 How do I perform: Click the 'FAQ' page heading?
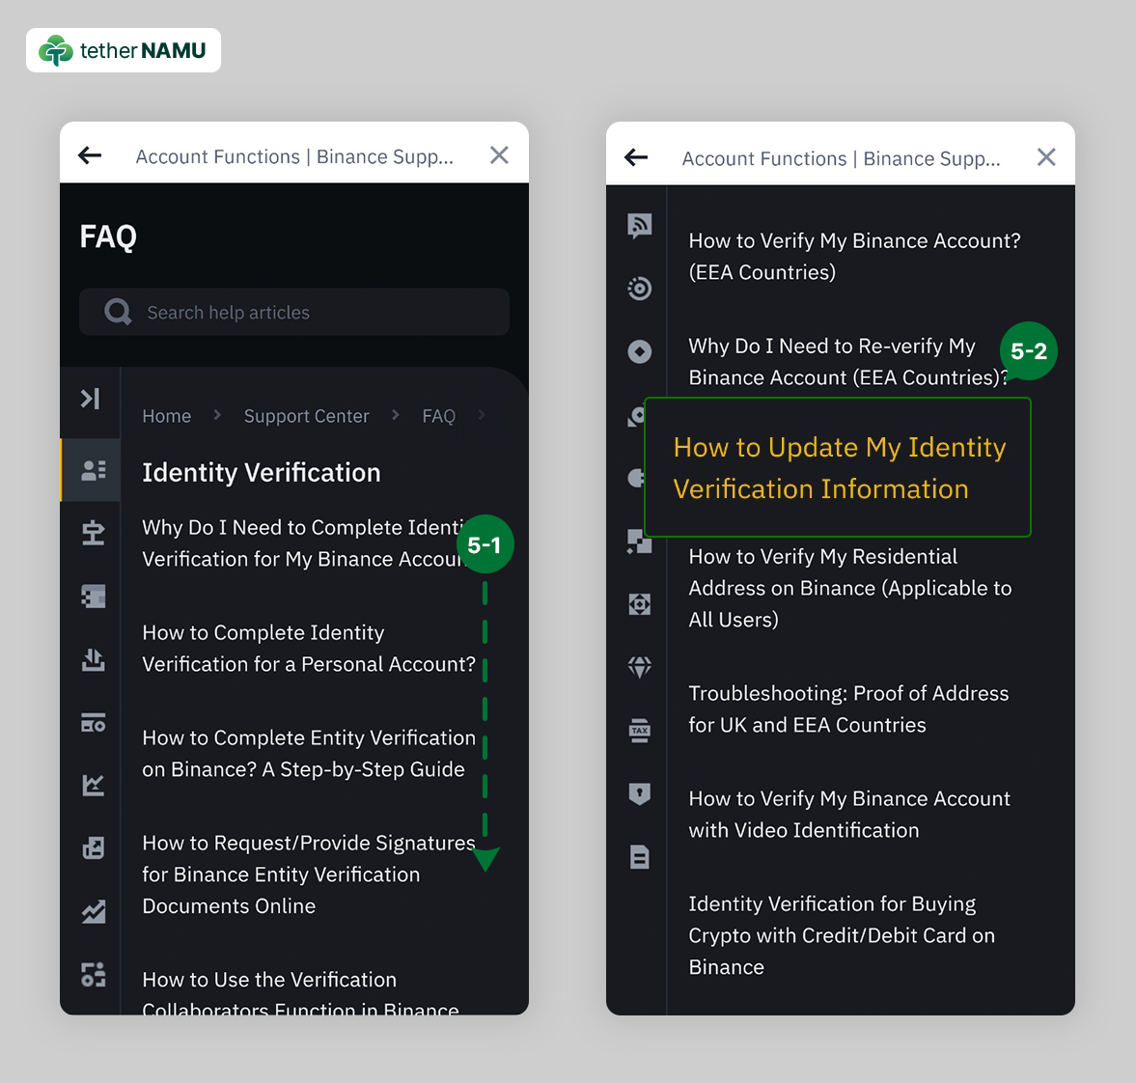tap(108, 236)
